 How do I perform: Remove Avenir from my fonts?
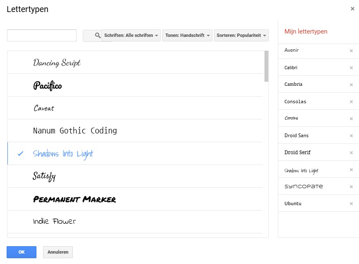[x=351, y=51]
